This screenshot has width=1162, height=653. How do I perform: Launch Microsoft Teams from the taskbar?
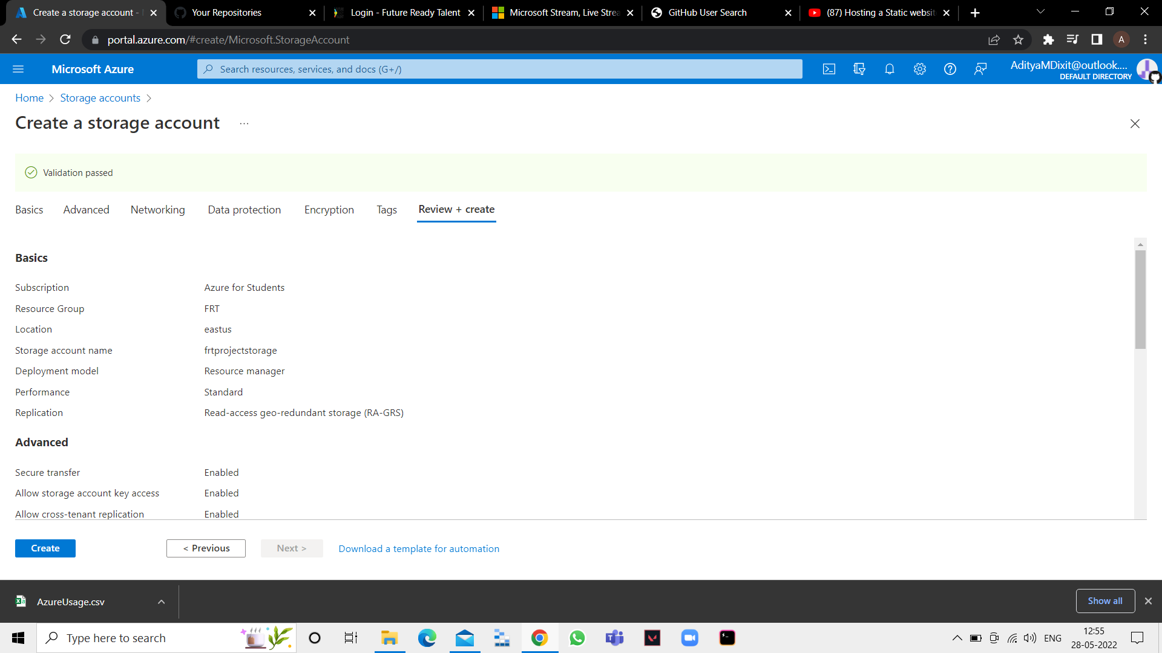click(x=615, y=638)
